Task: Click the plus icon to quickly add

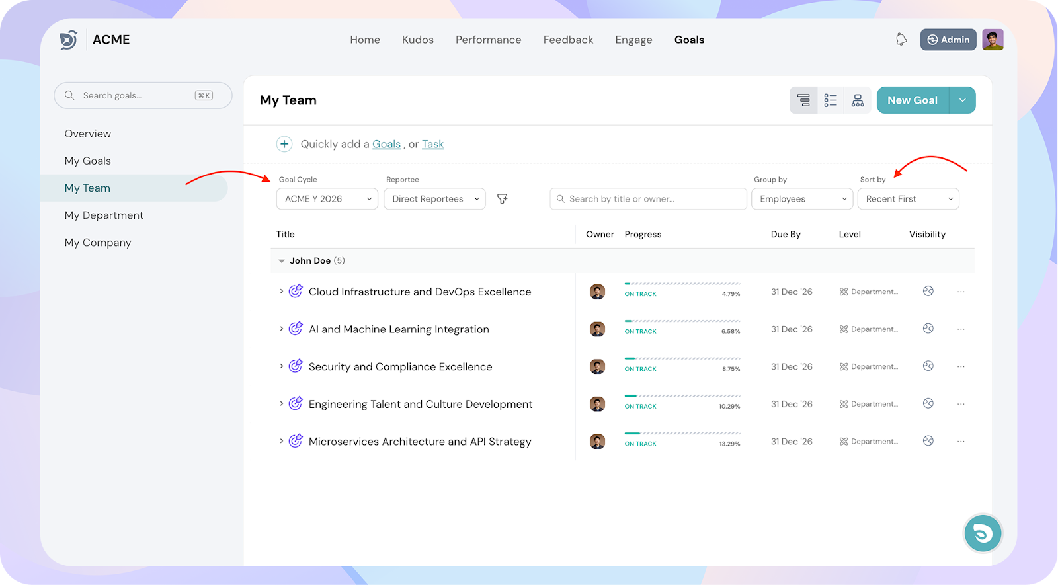Action: tap(284, 144)
